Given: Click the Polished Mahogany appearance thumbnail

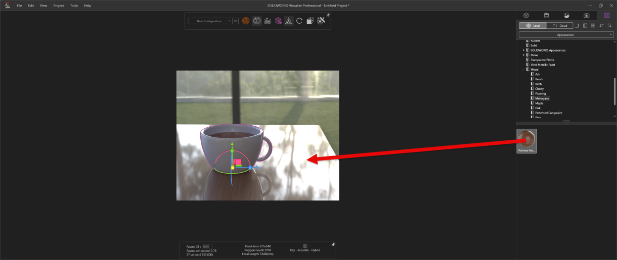Looking at the screenshot, I should (x=526, y=141).
